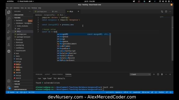Screen dimensions: 179x100
Task: Open the Search view in activity bar
Action: [x=9, y=19]
